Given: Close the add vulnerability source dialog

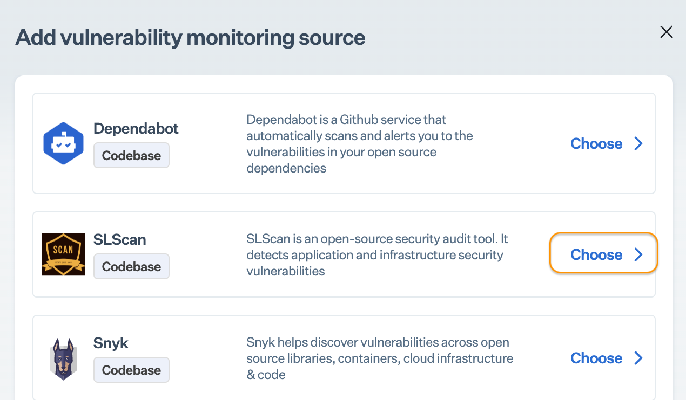Looking at the screenshot, I should (x=667, y=32).
